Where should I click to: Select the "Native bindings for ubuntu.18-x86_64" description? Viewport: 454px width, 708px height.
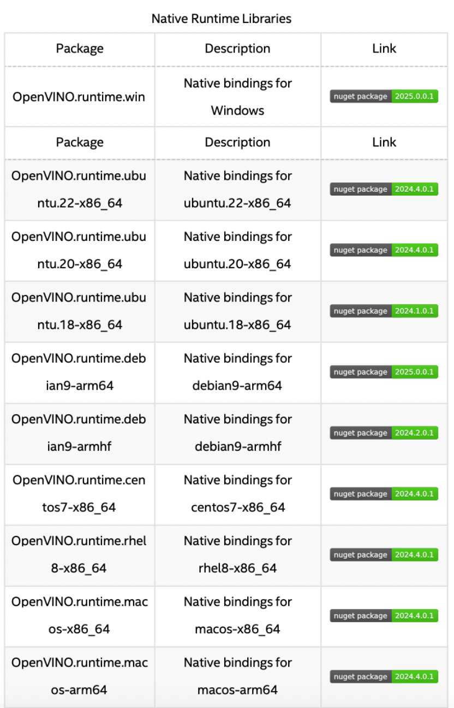point(237,311)
